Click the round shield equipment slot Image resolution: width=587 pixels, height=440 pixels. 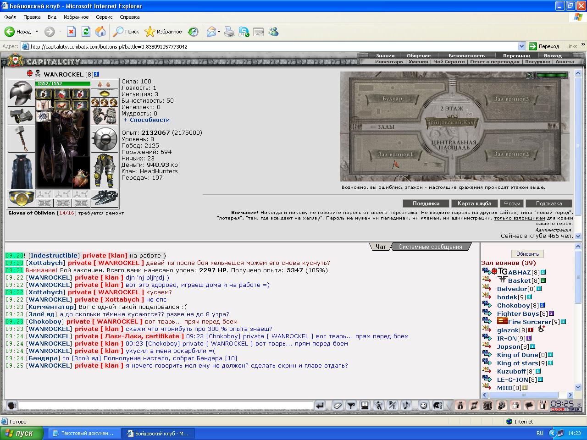pyautogui.click(x=104, y=139)
